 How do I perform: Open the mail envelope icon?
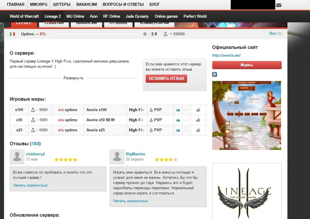point(279,5)
